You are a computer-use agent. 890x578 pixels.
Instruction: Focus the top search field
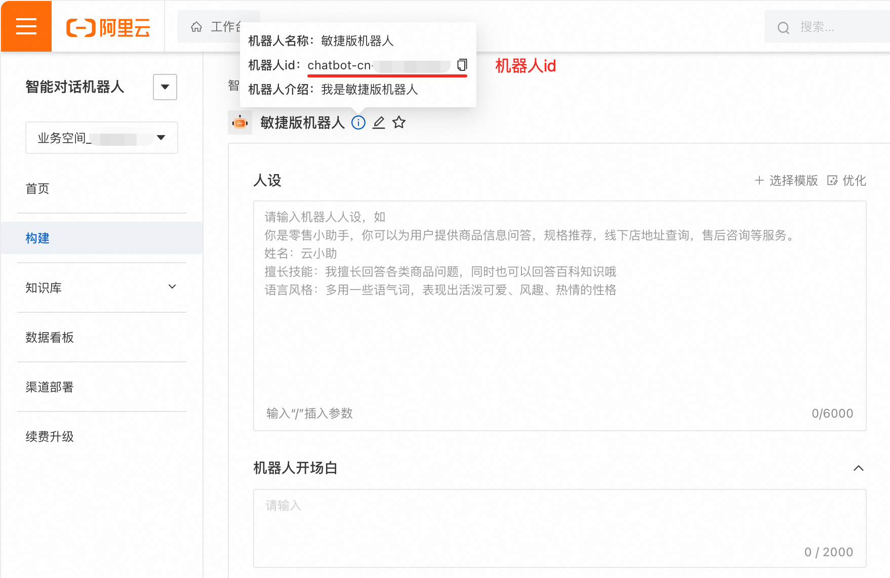(x=827, y=27)
